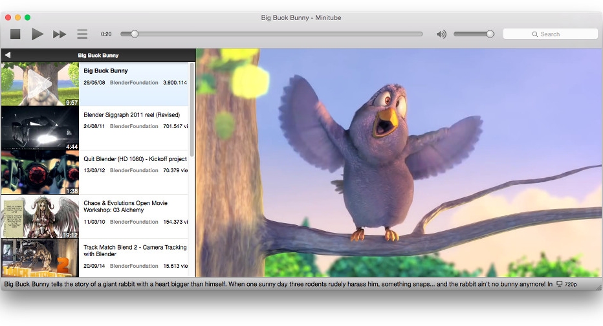This screenshot has height=326, width=603.
Task: Click the yellow minimize window button
Action: click(17, 17)
